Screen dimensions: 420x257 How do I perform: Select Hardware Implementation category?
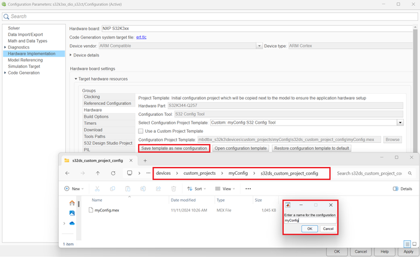point(34,53)
